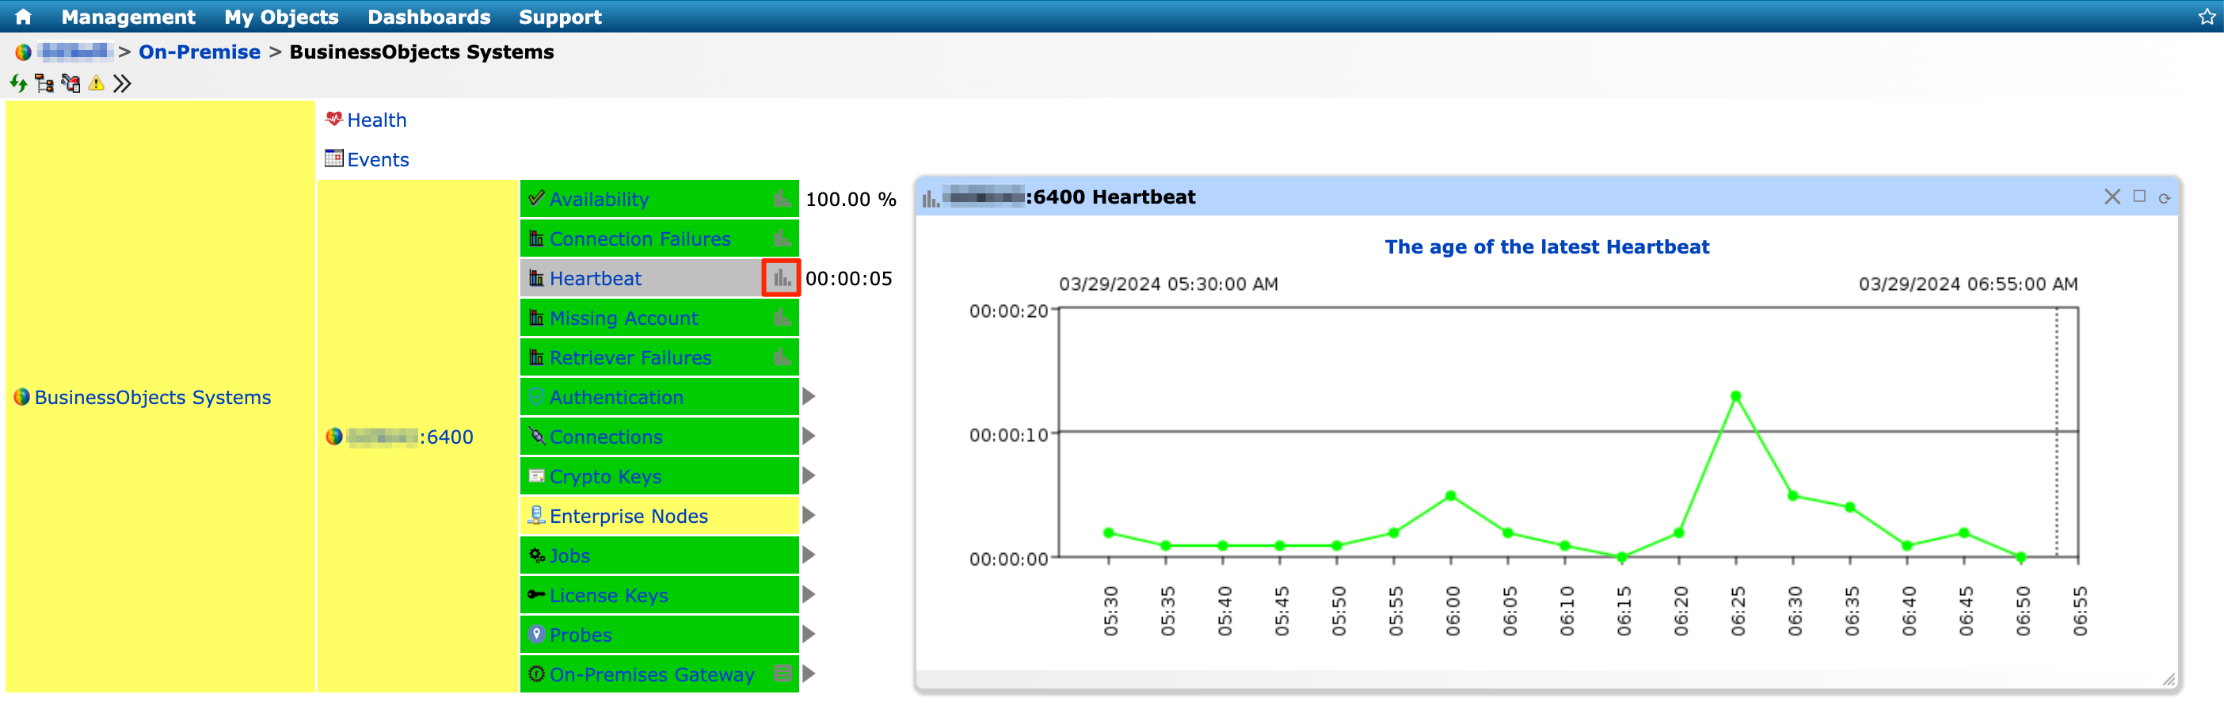This screenshot has width=2224, height=721.
Task: Click the On-Premises Gateway list icon
Action: point(783,673)
